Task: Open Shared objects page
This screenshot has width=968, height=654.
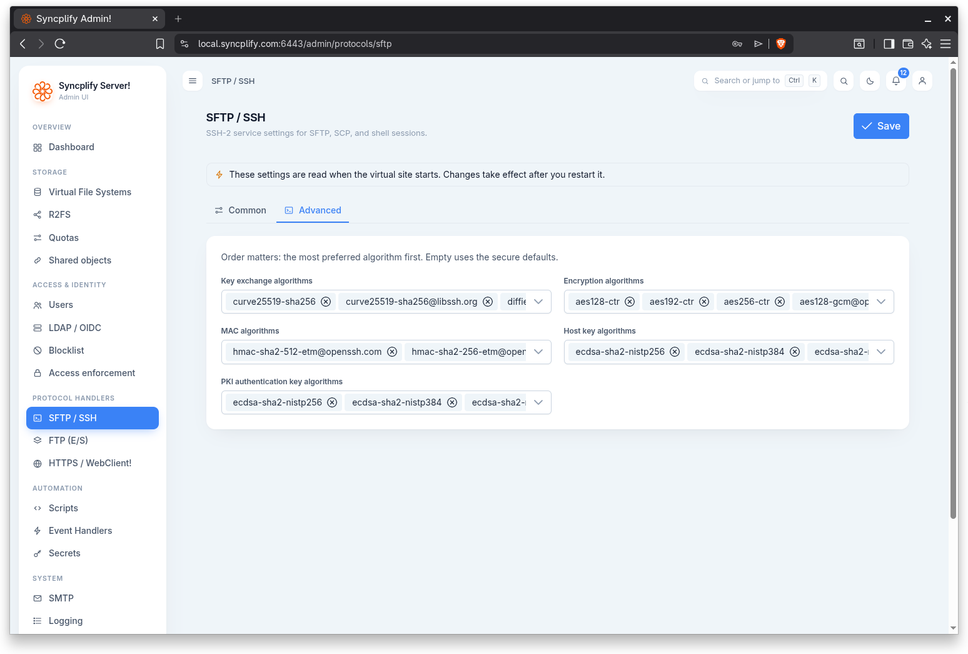Action: click(93, 260)
